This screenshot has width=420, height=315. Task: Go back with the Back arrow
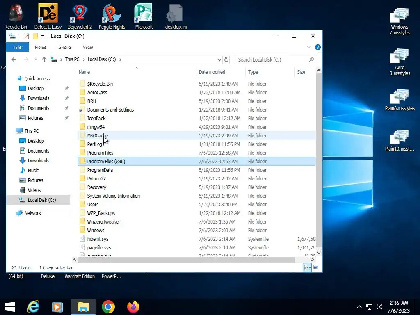click(14, 59)
